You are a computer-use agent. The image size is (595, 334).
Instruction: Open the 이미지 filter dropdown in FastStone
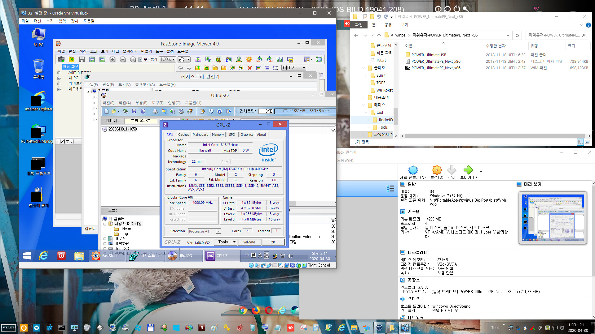pyautogui.click(x=304, y=68)
